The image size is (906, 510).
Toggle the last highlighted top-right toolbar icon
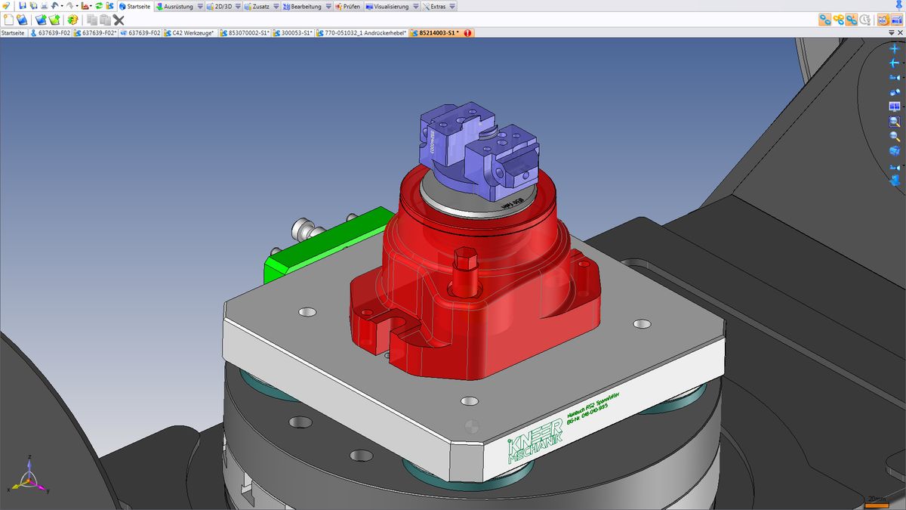coord(896,20)
